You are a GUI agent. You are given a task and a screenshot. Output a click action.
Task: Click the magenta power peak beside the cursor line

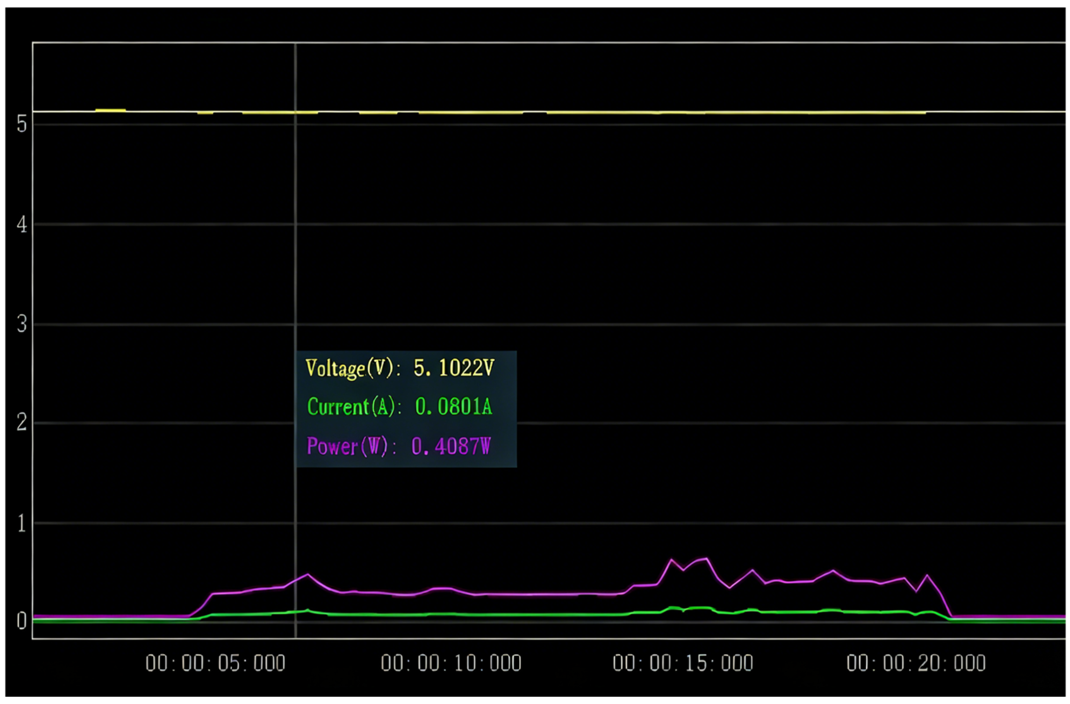pyautogui.click(x=308, y=574)
